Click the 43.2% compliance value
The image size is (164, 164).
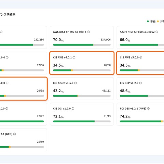[x=58, y=91]
